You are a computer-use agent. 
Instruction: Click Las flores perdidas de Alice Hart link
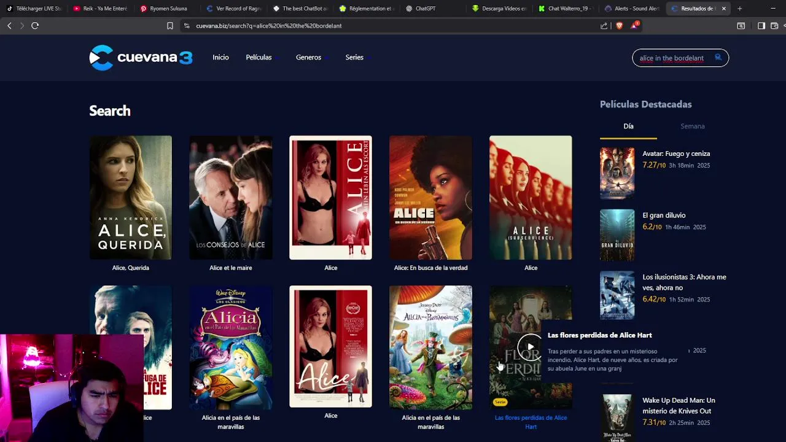pyautogui.click(x=531, y=422)
